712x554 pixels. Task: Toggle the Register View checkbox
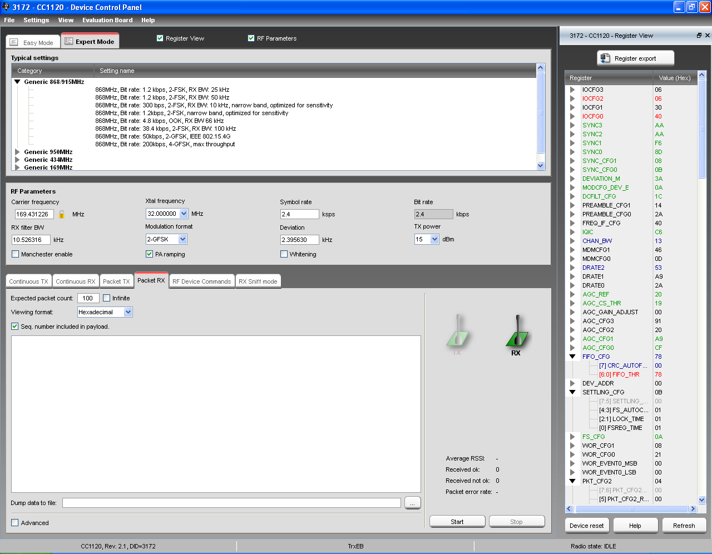click(x=160, y=38)
